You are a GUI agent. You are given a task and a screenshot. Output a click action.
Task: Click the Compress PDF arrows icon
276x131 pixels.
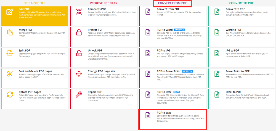pyautogui.click(x=79, y=12)
